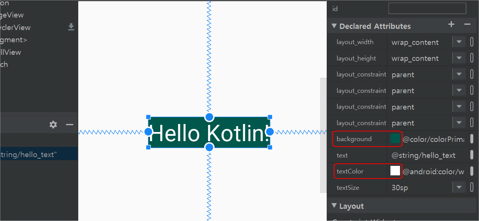The image size is (479, 221).
Task: Click the id input field
Action: click(427, 8)
